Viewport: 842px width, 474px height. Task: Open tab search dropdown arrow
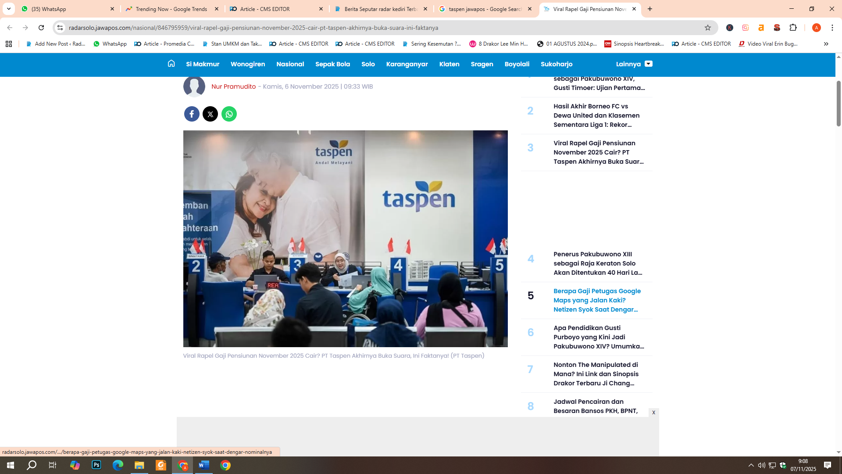(x=9, y=9)
